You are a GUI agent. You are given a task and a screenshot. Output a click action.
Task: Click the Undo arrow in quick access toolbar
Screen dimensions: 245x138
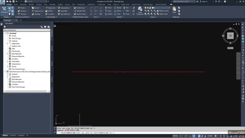[x=16, y=2]
